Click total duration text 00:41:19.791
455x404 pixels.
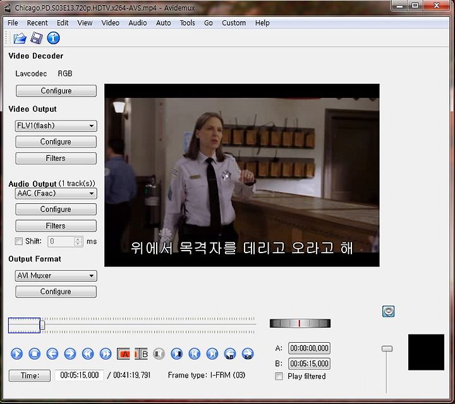(132, 376)
